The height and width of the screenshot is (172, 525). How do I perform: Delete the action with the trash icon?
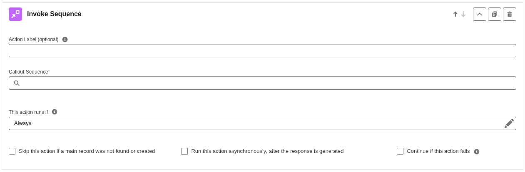(x=510, y=14)
